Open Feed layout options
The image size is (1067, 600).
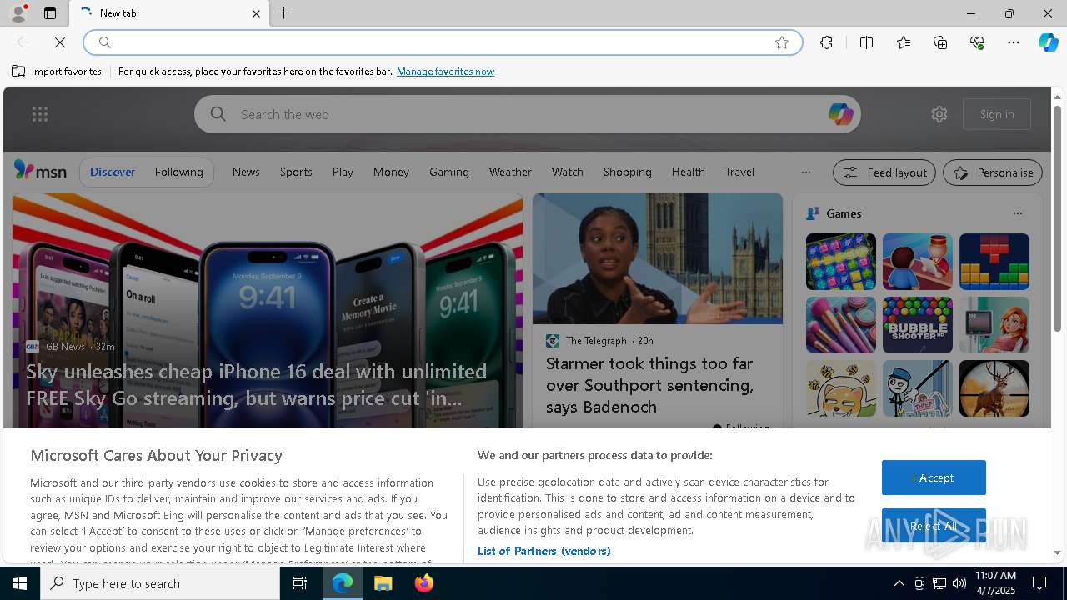tap(885, 172)
